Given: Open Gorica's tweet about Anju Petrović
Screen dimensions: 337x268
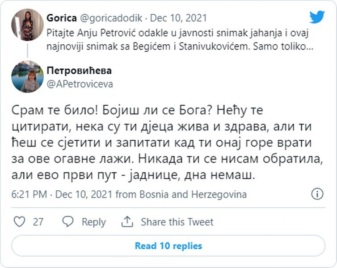Looking at the screenshot, I should tap(179, 39).
